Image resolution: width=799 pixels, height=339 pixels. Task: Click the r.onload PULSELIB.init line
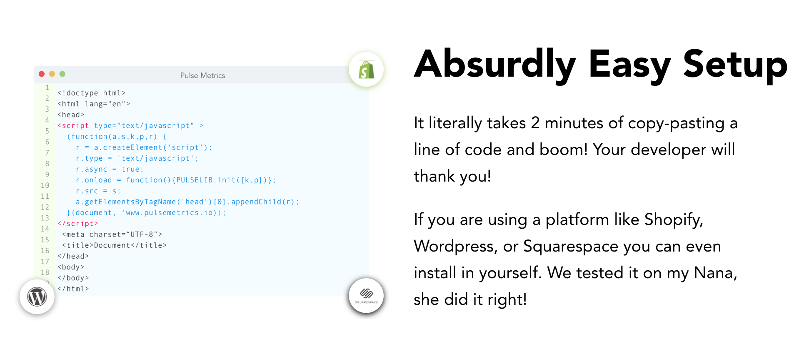coord(175,180)
